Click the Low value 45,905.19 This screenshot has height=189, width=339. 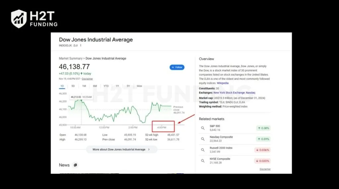(x=130, y=135)
